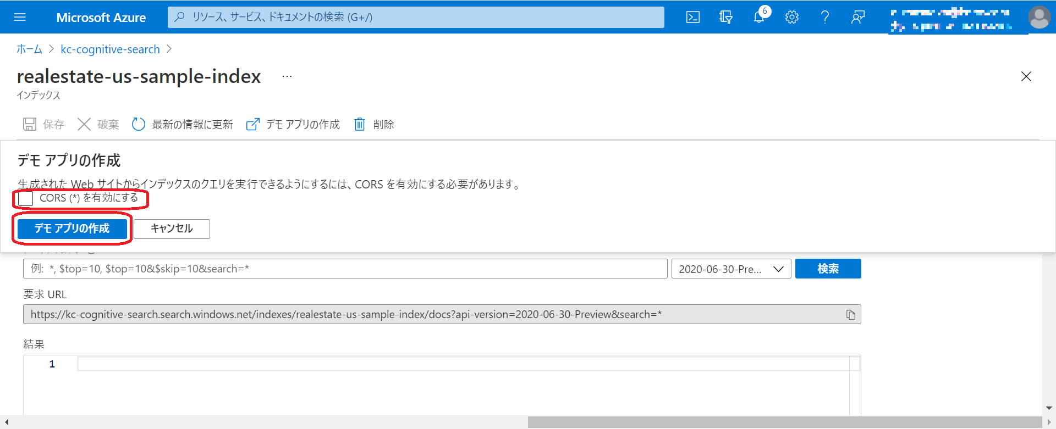
Task: Open Cloud Shell from the top bar
Action: pyautogui.click(x=693, y=17)
